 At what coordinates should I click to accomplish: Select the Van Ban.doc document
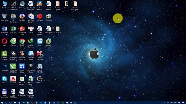49,30
